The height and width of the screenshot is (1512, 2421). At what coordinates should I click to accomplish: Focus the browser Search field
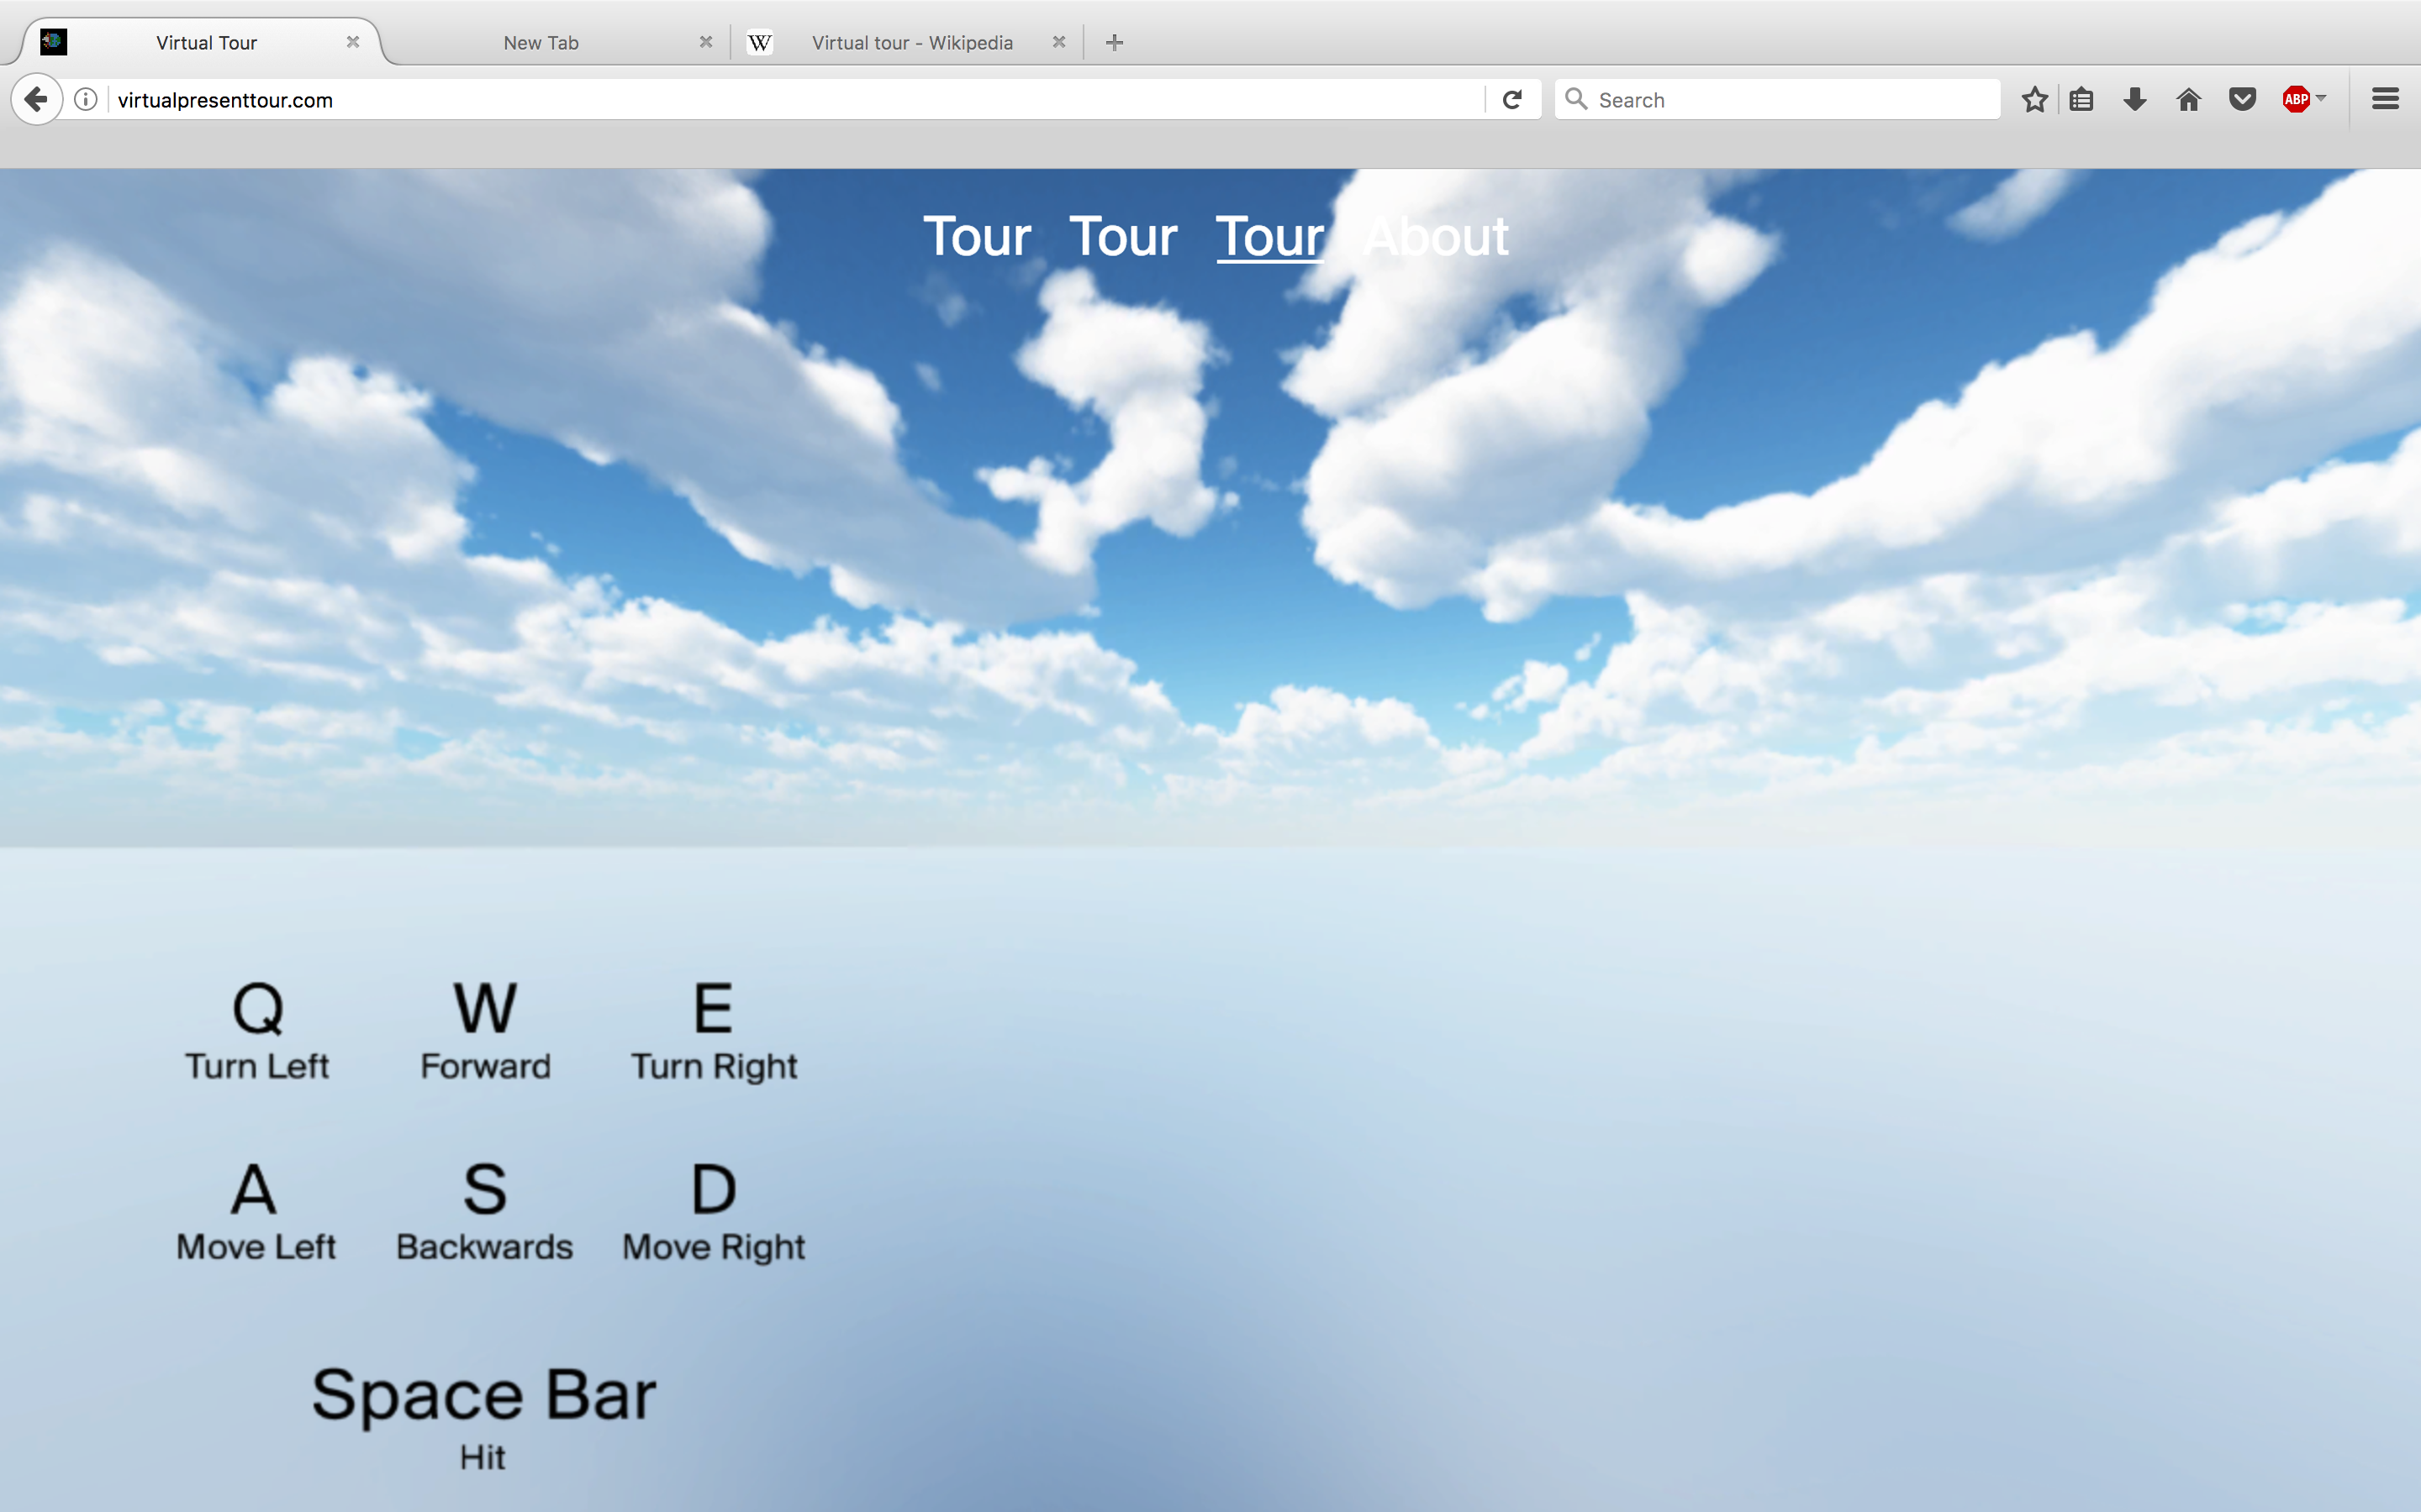click(x=1791, y=100)
